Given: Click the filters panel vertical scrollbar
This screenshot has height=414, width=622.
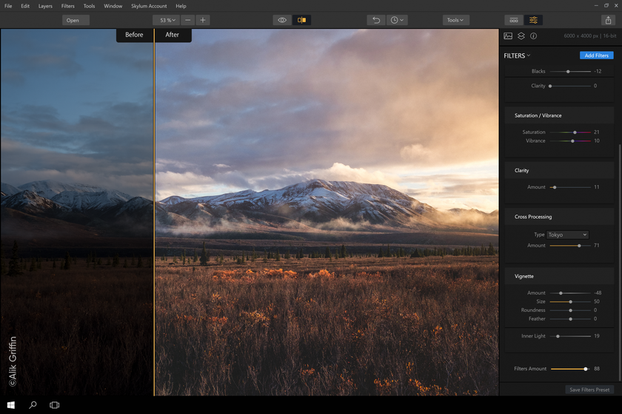Looking at the screenshot, I should (x=619, y=262).
